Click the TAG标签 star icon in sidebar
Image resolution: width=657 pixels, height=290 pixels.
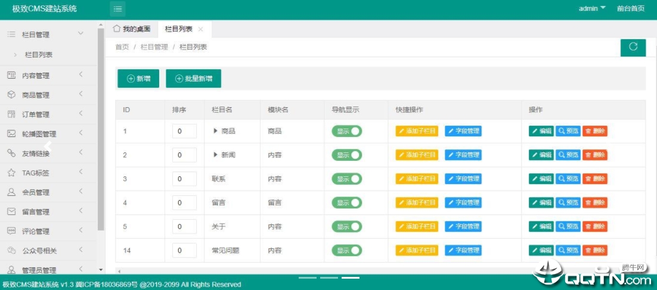point(11,173)
